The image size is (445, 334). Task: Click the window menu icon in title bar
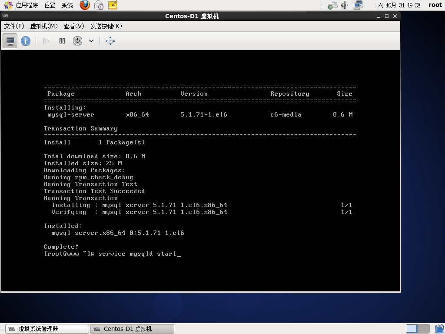click(5, 16)
